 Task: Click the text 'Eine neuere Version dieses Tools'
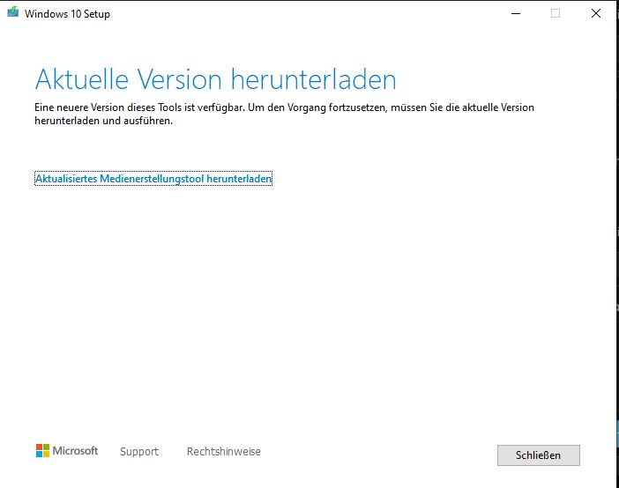click(108, 107)
